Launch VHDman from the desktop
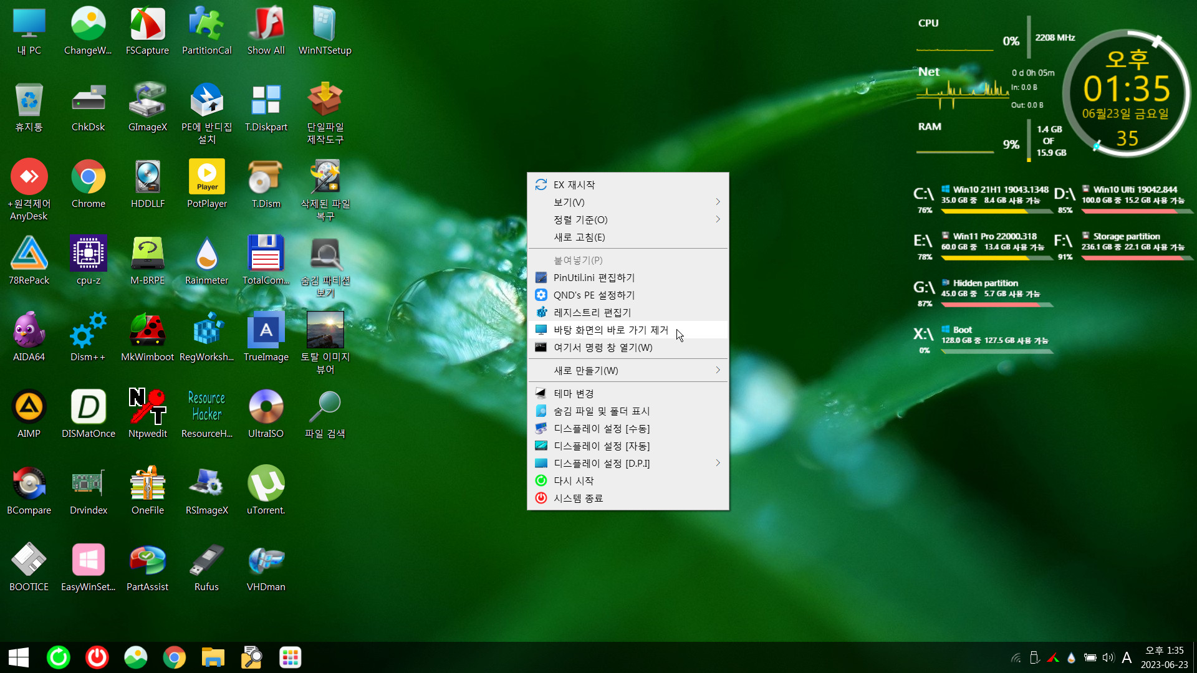Viewport: 1197px width, 673px height. (x=266, y=567)
